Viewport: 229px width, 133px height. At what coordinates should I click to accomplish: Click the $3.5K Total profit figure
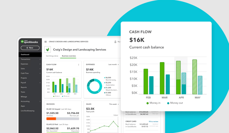pos(90,109)
